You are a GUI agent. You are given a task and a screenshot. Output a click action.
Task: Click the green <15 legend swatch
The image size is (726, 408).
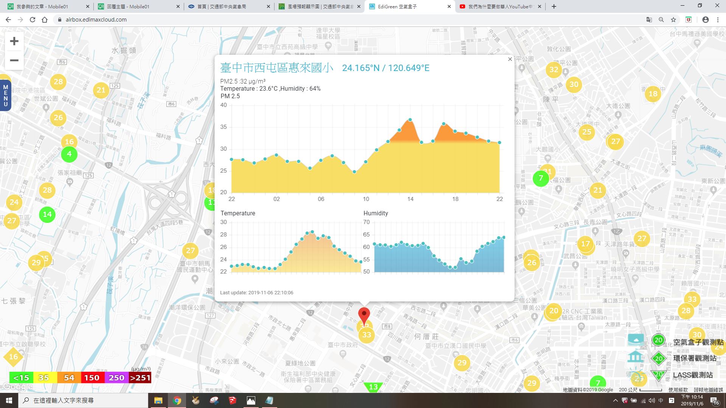(x=21, y=377)
